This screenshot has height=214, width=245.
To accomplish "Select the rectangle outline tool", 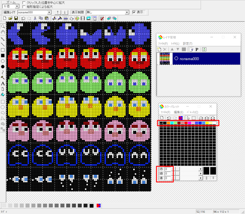I will click(x=3, y=50).
